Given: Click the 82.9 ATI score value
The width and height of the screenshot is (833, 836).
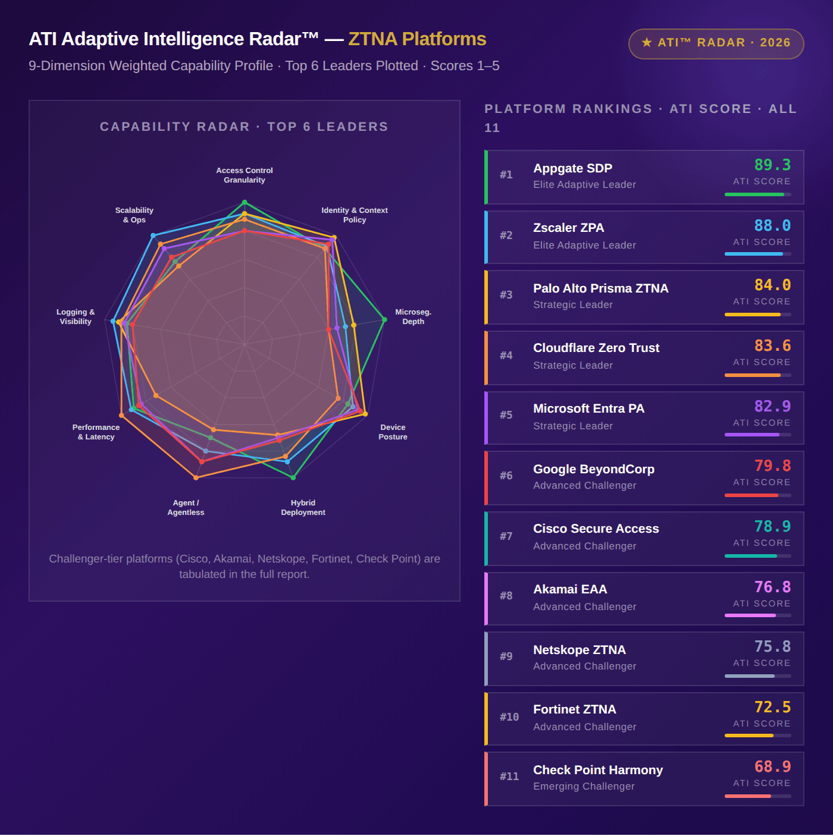Looking at the screenshot, I should point(772,406).
